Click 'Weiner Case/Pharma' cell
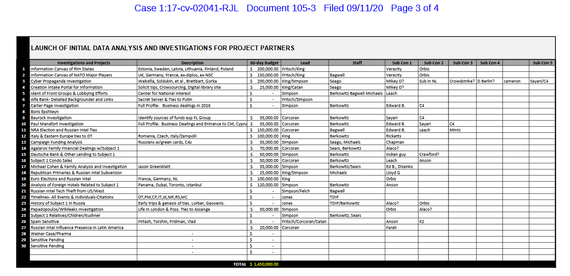 tap(84, 234)
